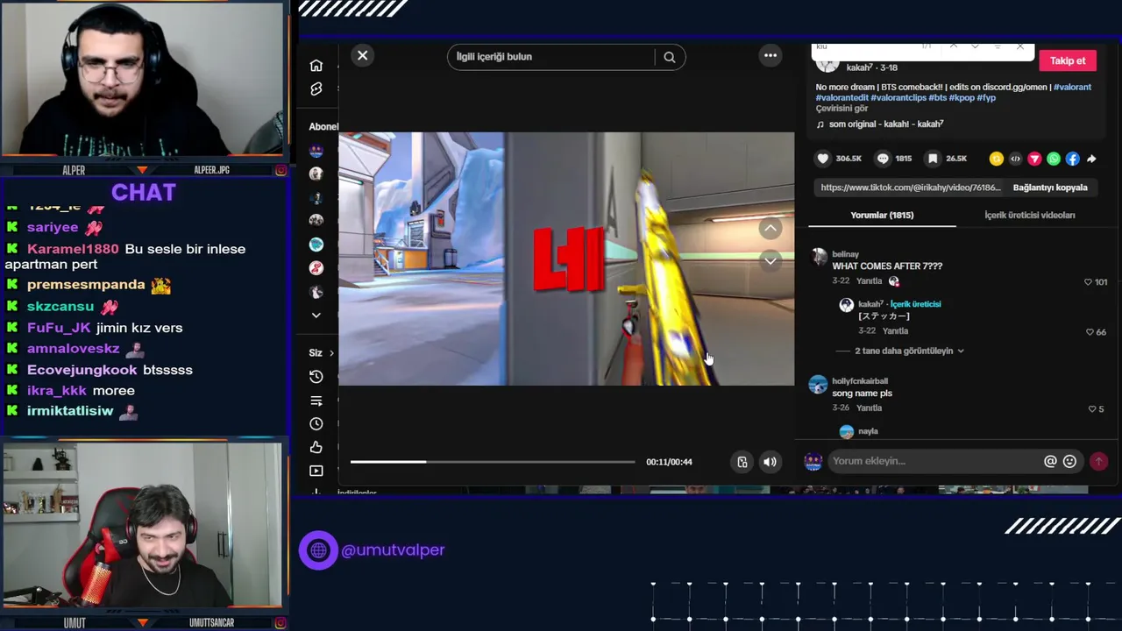
Task: Click the comments icon showing 1815
Action: tap(883, 159)
